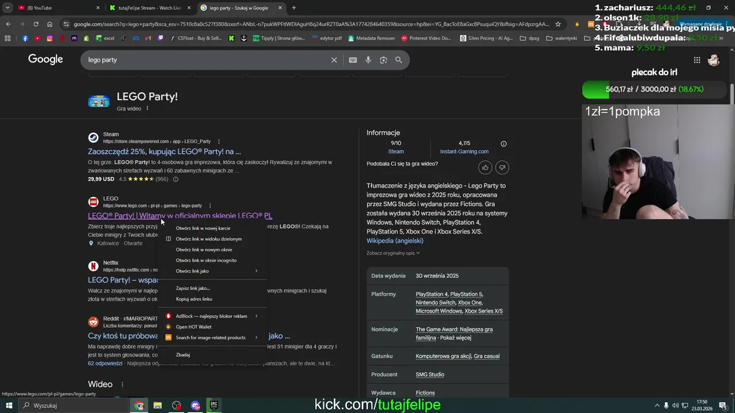Open the Windows Start menu

click(9, 405)
